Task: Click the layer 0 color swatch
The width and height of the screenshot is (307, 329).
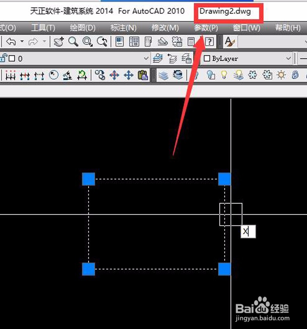Action: [12, 58]
